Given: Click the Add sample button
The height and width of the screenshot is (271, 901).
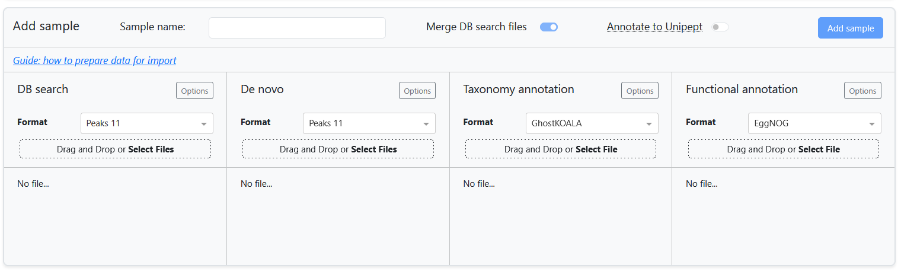Looking at the screenshot, I should (850, 28).
